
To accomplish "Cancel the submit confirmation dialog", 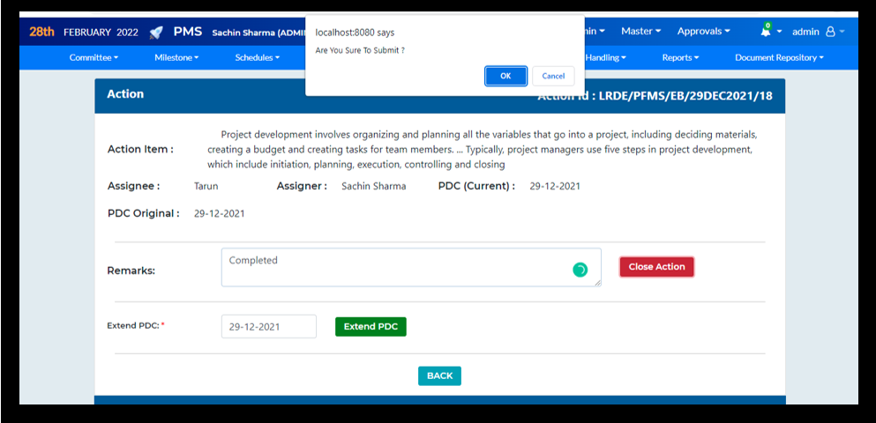I will coord(553,76).
